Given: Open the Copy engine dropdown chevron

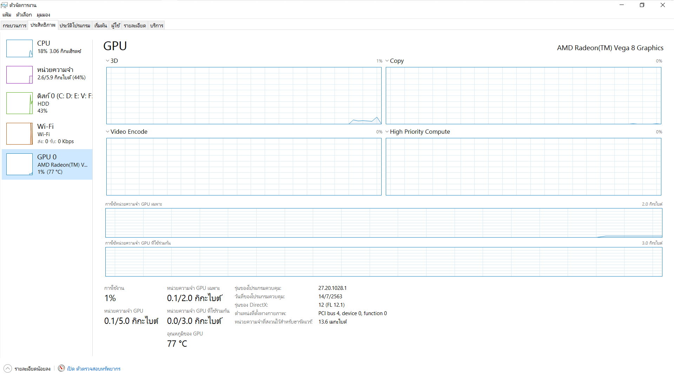Looking at the screenshot, I should coord(387,61).
